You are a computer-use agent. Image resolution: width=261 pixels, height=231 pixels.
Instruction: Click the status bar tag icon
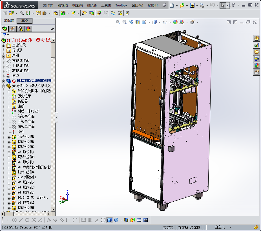256,227
